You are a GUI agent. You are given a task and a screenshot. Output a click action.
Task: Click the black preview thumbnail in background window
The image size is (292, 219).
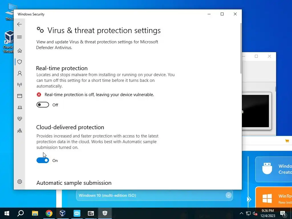tap(255, 111)
